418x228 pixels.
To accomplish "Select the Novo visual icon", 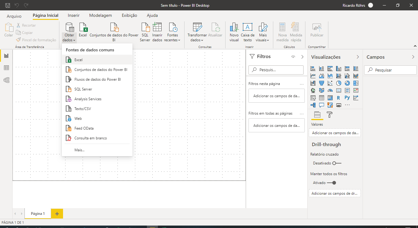I will pos(234,28).
